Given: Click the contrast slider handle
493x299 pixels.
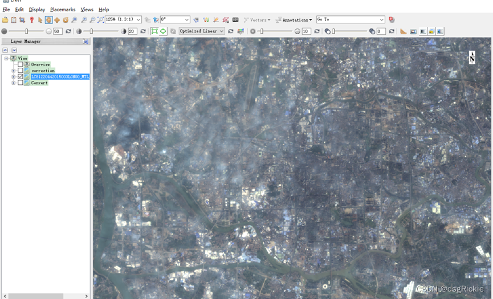Looking at the screenshot, I should coord(91,31).
